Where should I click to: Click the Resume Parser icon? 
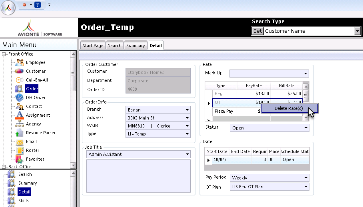click(20, 133)
